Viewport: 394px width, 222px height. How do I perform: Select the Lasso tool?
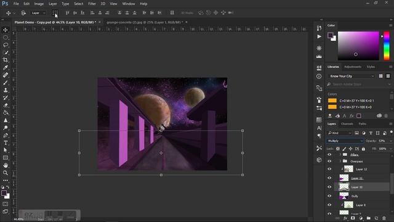6,45
